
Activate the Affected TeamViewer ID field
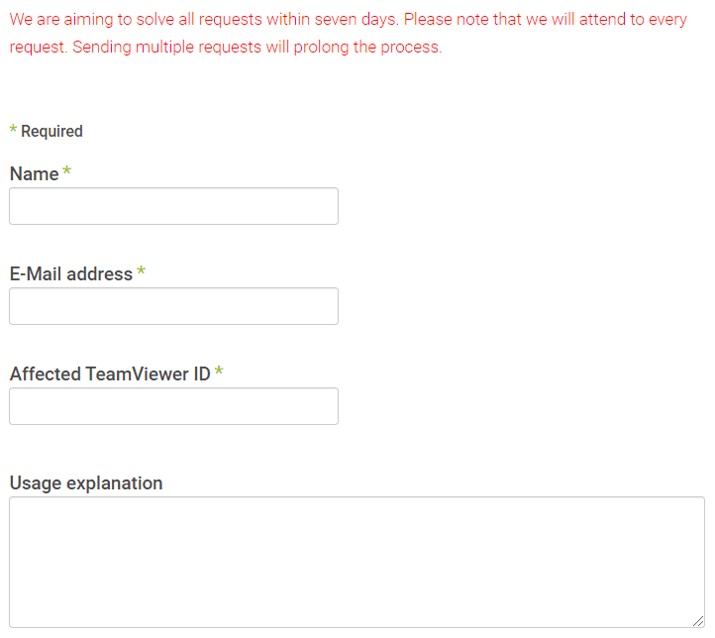click(x=173, y=406)
